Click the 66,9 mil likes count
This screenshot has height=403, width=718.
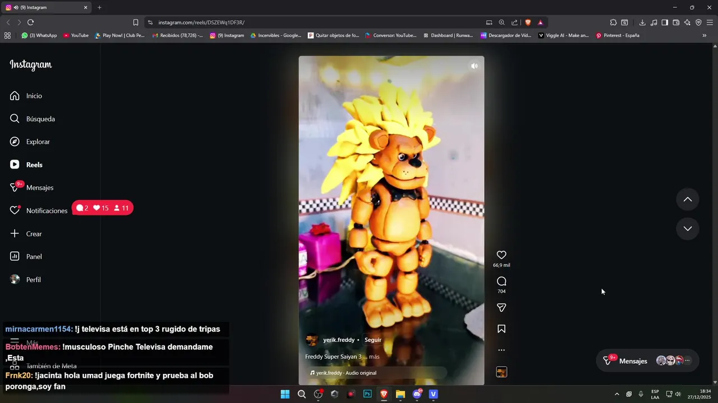click(501, 265)
